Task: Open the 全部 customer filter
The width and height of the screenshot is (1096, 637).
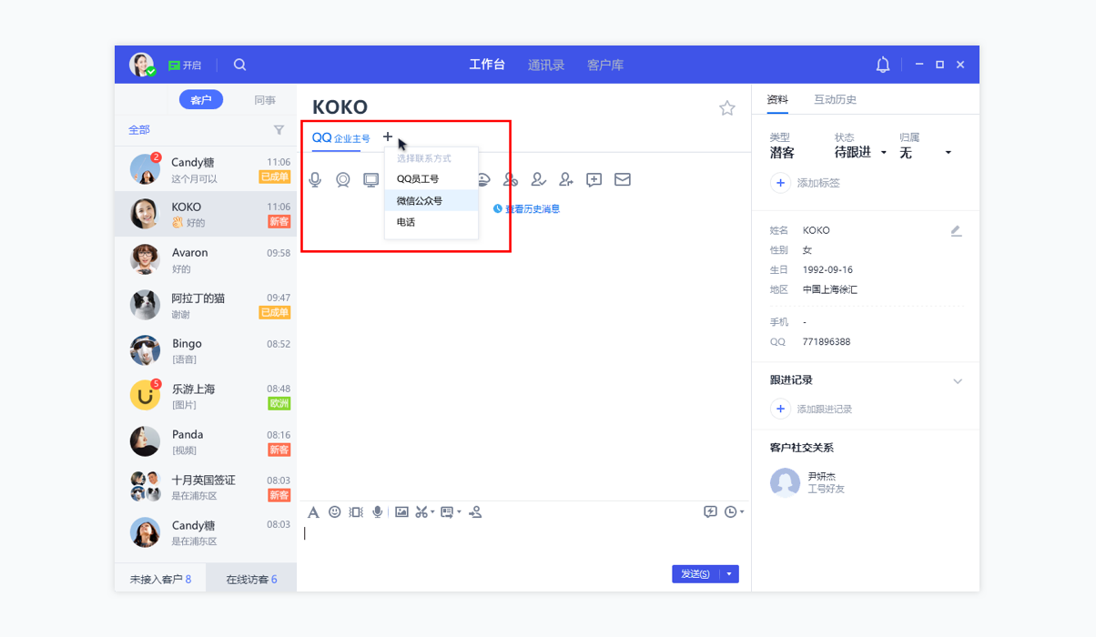Action: click(x=139, y=130)
